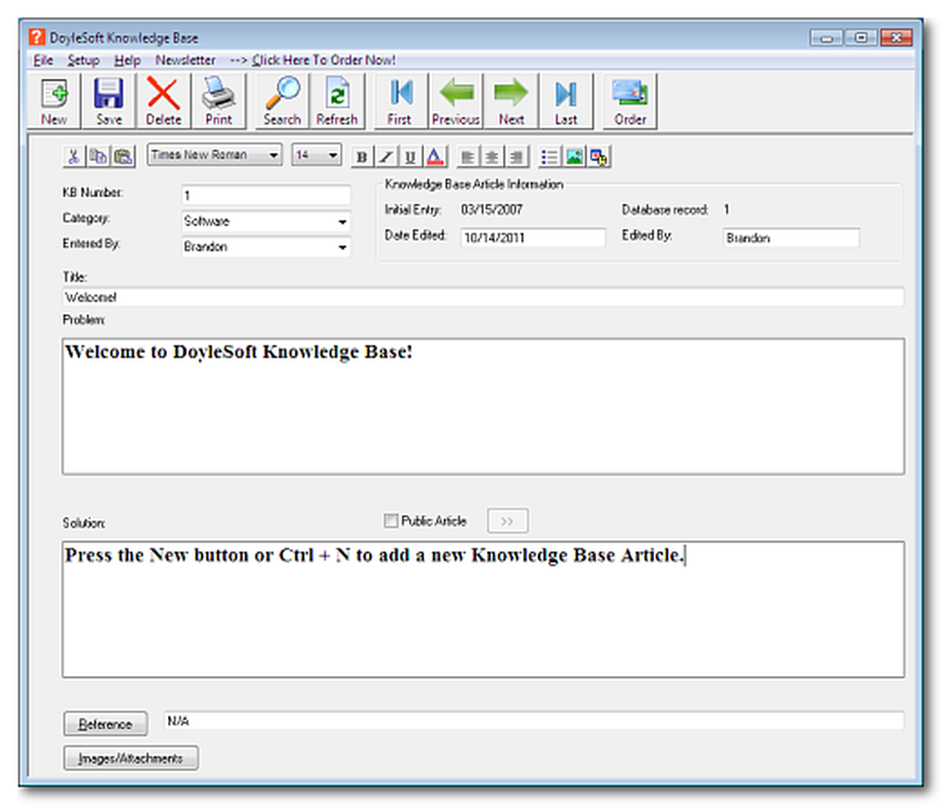This screenshot has height=810, width=949.
Task: Align text right
Action: tap(517, 157)
